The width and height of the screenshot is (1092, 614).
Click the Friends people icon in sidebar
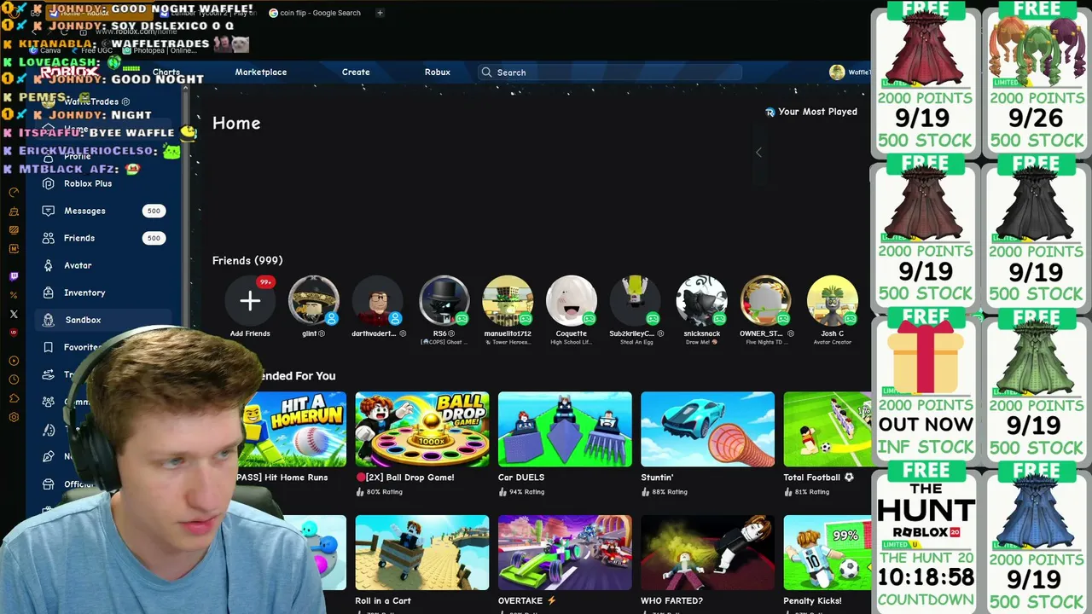(x=49, y=238)
